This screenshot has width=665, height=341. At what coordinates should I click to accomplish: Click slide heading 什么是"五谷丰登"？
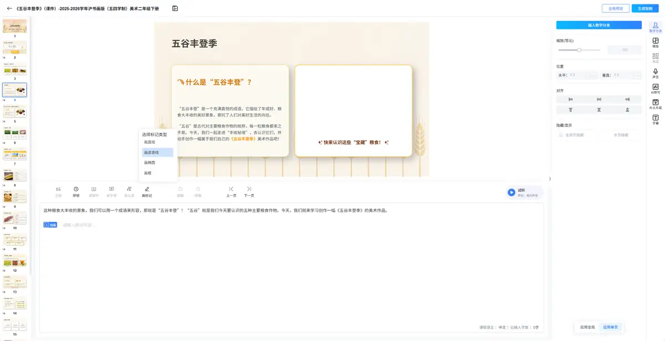pos(218,82)
